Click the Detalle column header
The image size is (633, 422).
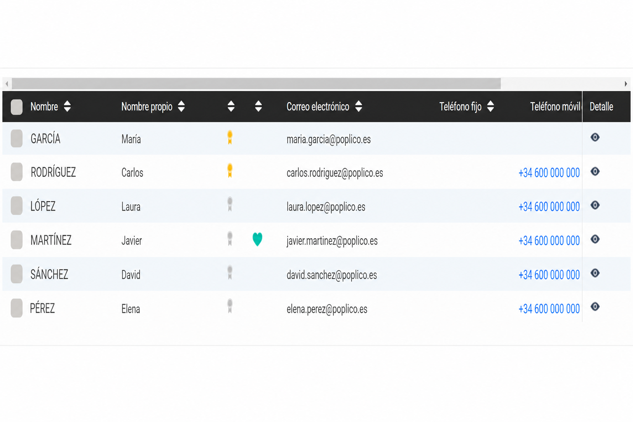601,107
